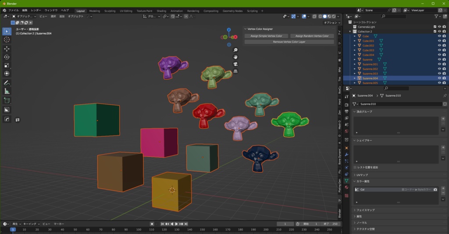This screenshot has height=234, width=449.
Task: Click the hand pan-view gizmo
Action: (235, 57)
